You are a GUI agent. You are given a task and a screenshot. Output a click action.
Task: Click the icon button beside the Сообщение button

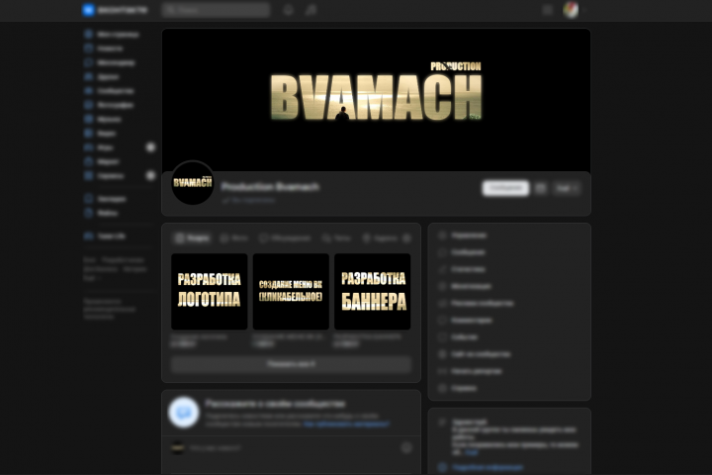(540, 188)
